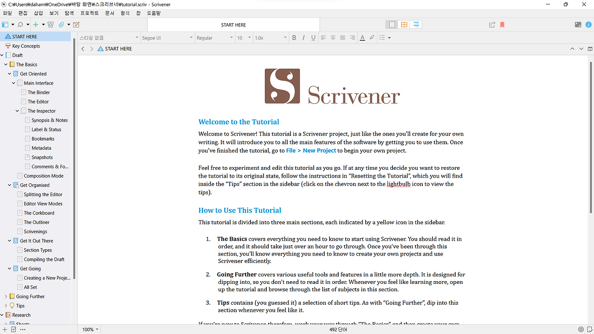Open the 파일 (File) menu
The image size is (594, 334).
click(7, 13)
